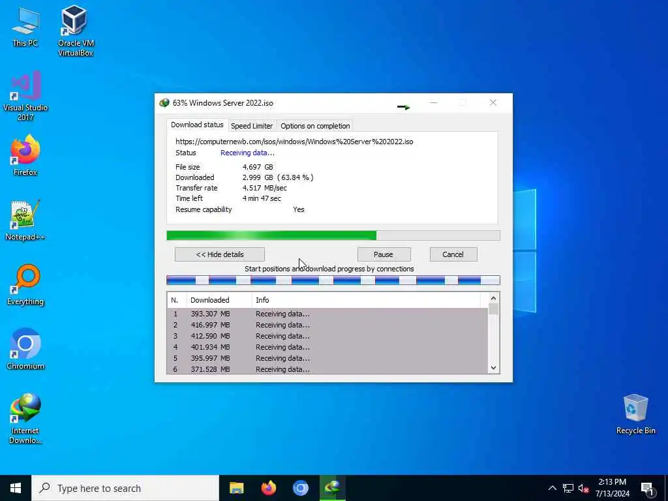Viewport: 668px width, 501px height.
Task: Switch to Speed Limiter tab
Action: pos(252,126)
